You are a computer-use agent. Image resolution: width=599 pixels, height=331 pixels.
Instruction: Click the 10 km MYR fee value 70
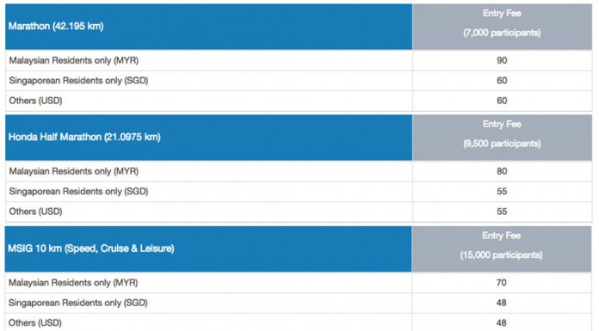501,283
